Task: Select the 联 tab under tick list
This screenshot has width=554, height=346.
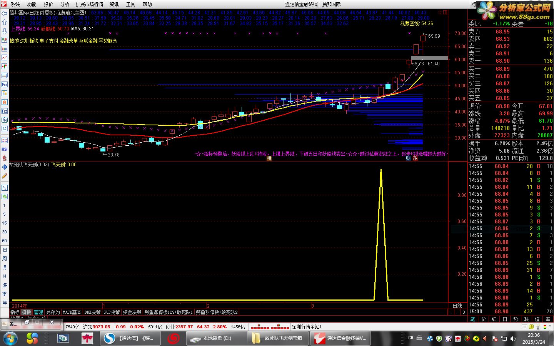Action: tap(527, 319)
